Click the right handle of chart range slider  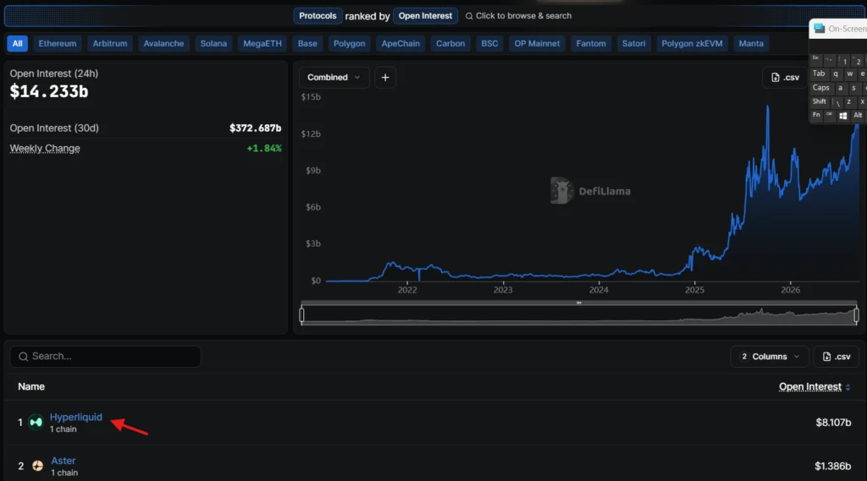point(856,314)
